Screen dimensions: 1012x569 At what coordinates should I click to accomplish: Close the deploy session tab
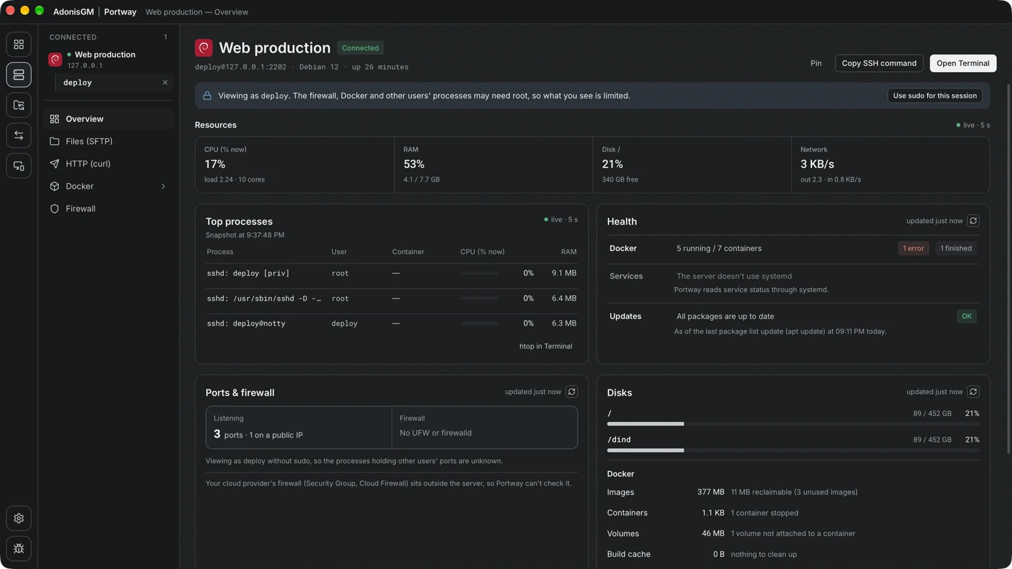pyautogui.click(x=165, y=83)
